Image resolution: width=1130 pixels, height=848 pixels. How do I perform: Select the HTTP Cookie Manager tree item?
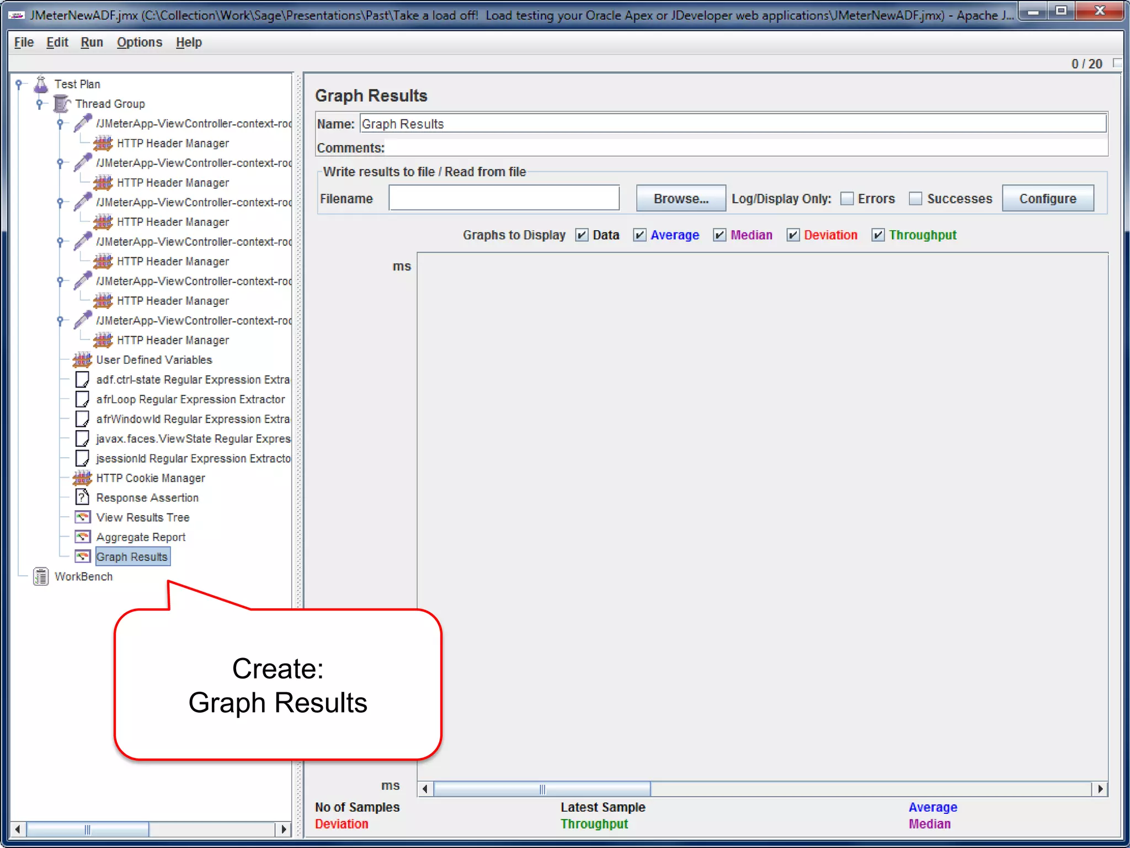(151, 478)
